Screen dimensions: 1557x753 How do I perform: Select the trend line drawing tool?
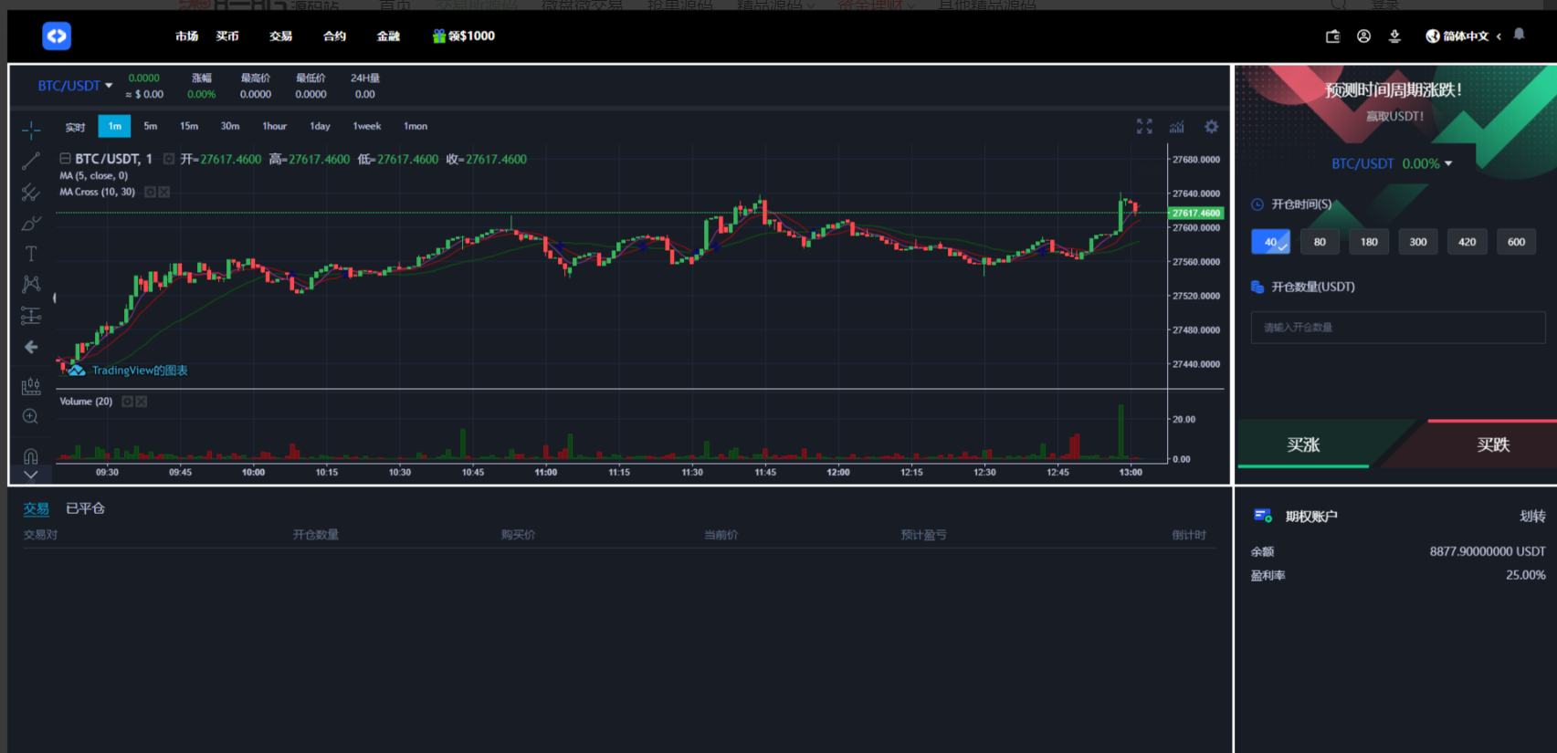tap(31, 162)
